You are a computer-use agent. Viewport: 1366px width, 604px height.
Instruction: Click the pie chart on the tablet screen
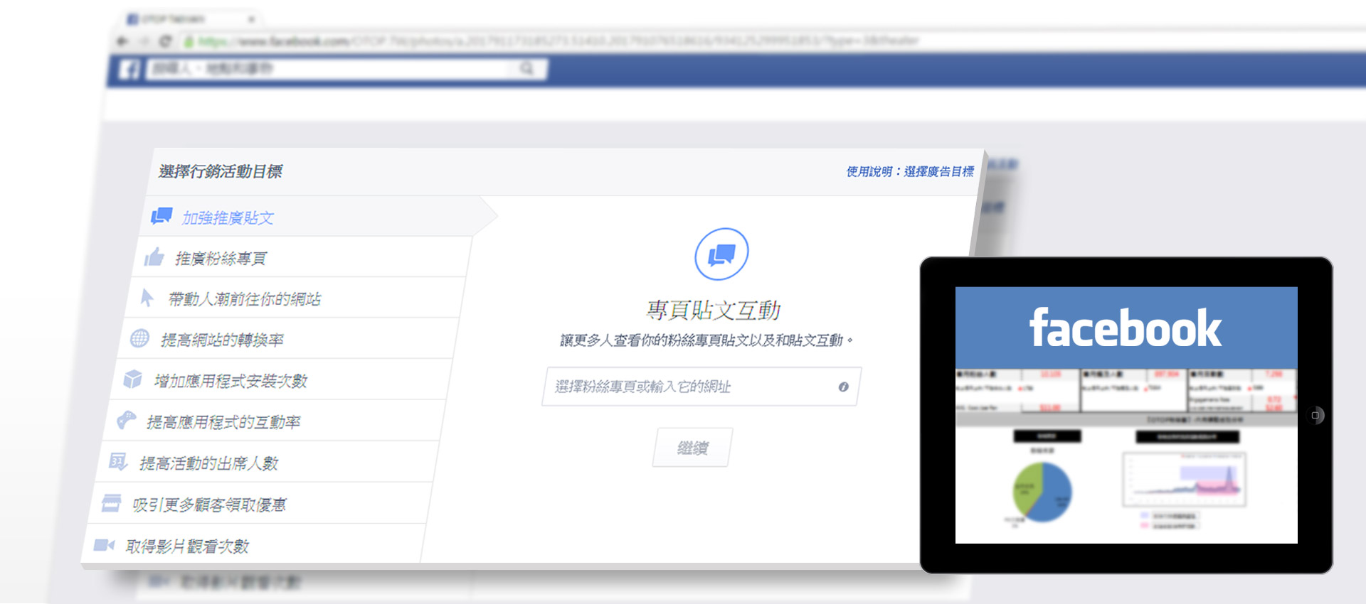1042,492
